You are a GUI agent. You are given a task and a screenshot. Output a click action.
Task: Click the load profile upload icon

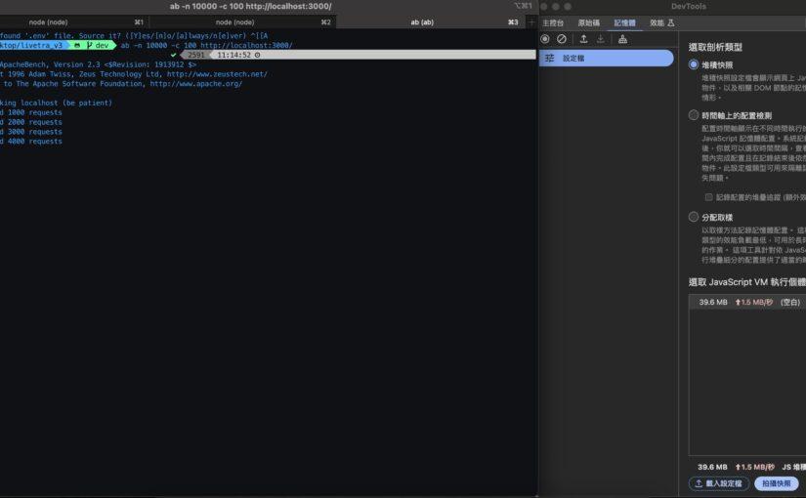583,39
